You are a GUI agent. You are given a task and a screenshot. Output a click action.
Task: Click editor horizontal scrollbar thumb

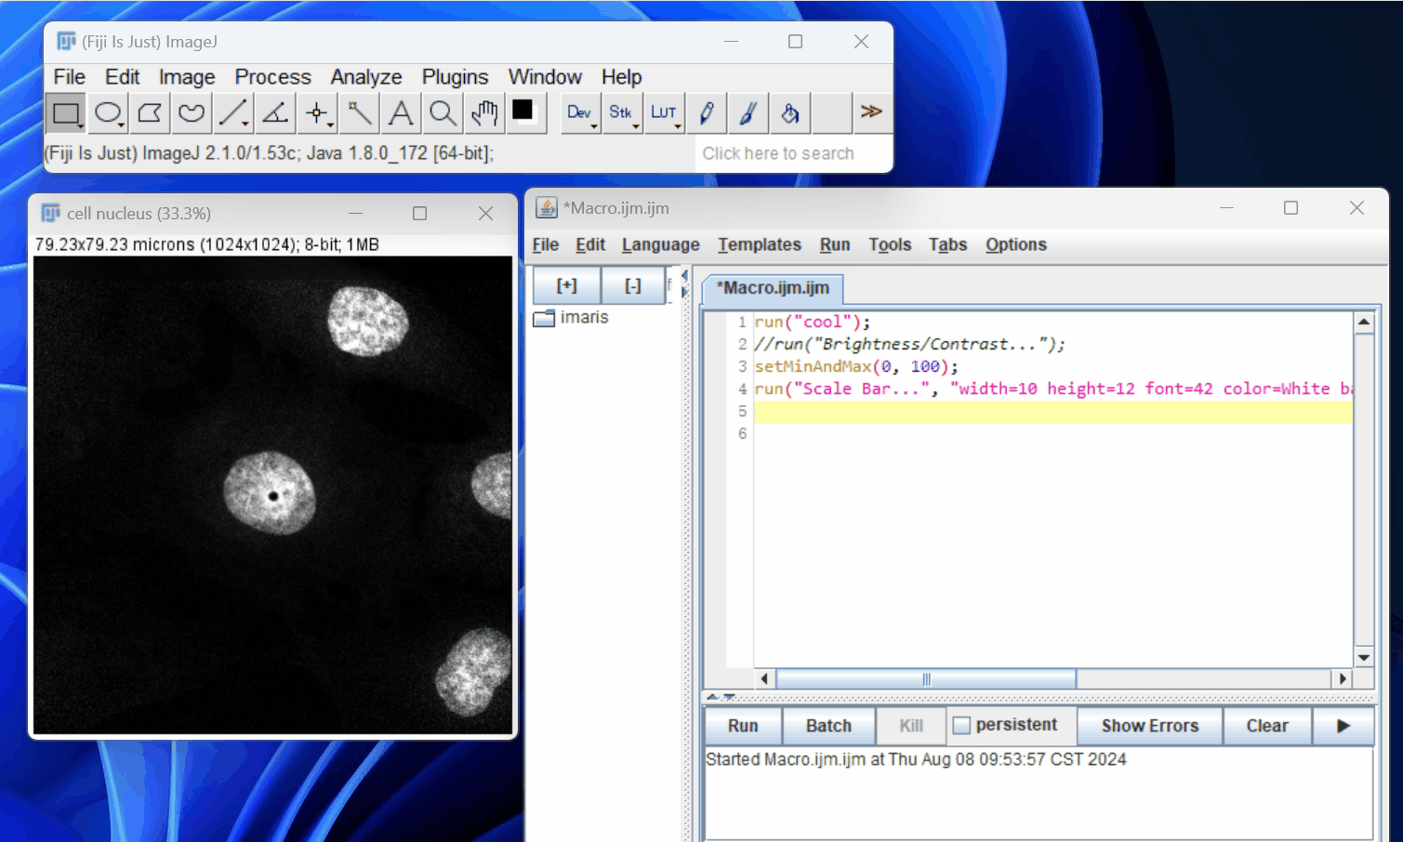(x=926, y=679)
